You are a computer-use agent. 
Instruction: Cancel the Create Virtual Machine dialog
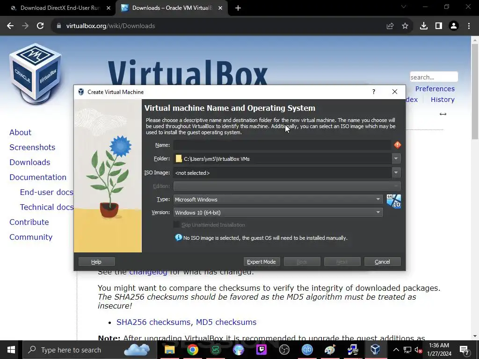[x=383, y=262]
